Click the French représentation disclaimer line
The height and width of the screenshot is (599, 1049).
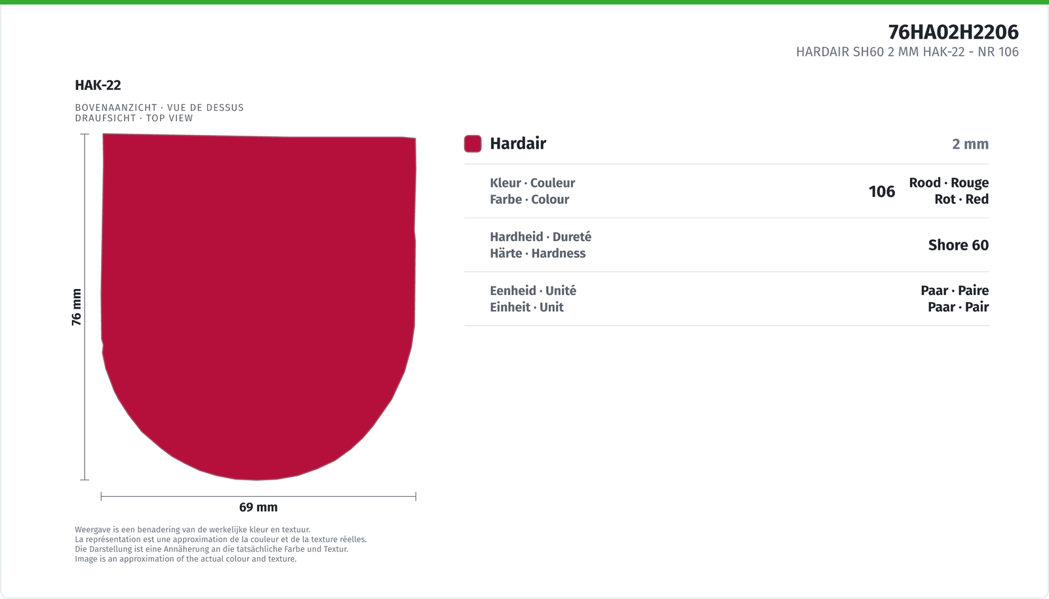(221, 539)
